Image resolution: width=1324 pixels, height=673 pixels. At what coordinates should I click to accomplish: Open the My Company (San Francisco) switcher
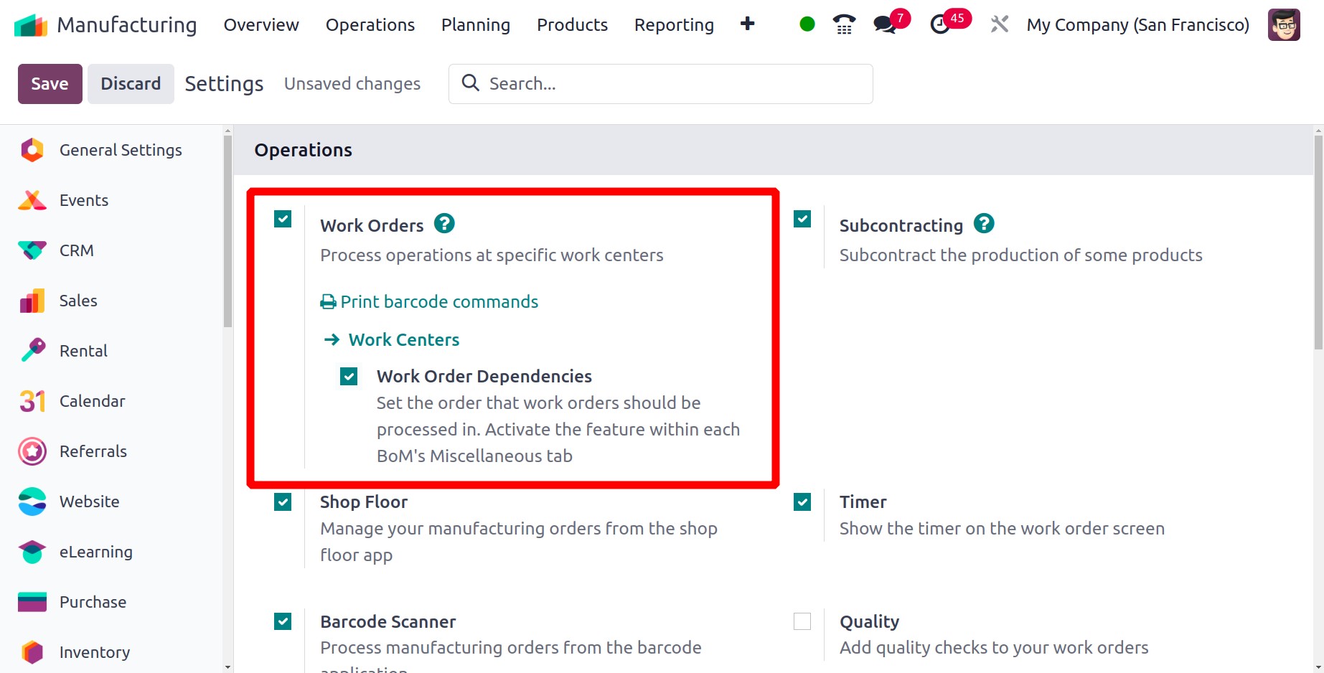pos(1137,24)
